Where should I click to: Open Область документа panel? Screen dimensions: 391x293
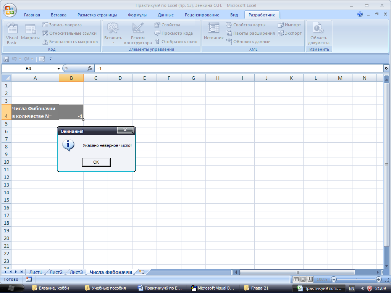coord(319,34)
